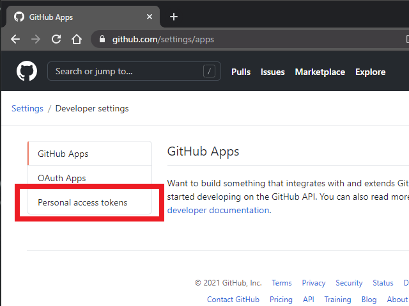Focus the Search or jump to field
The width and height of the screenshot is (409, 306).
tap(134, 71)
